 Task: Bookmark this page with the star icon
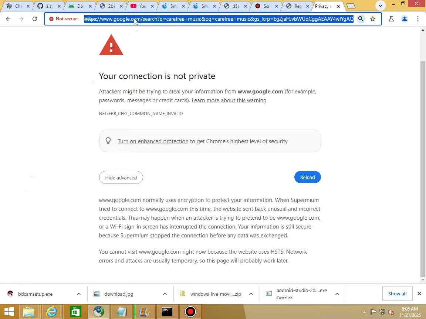[373, 19]
